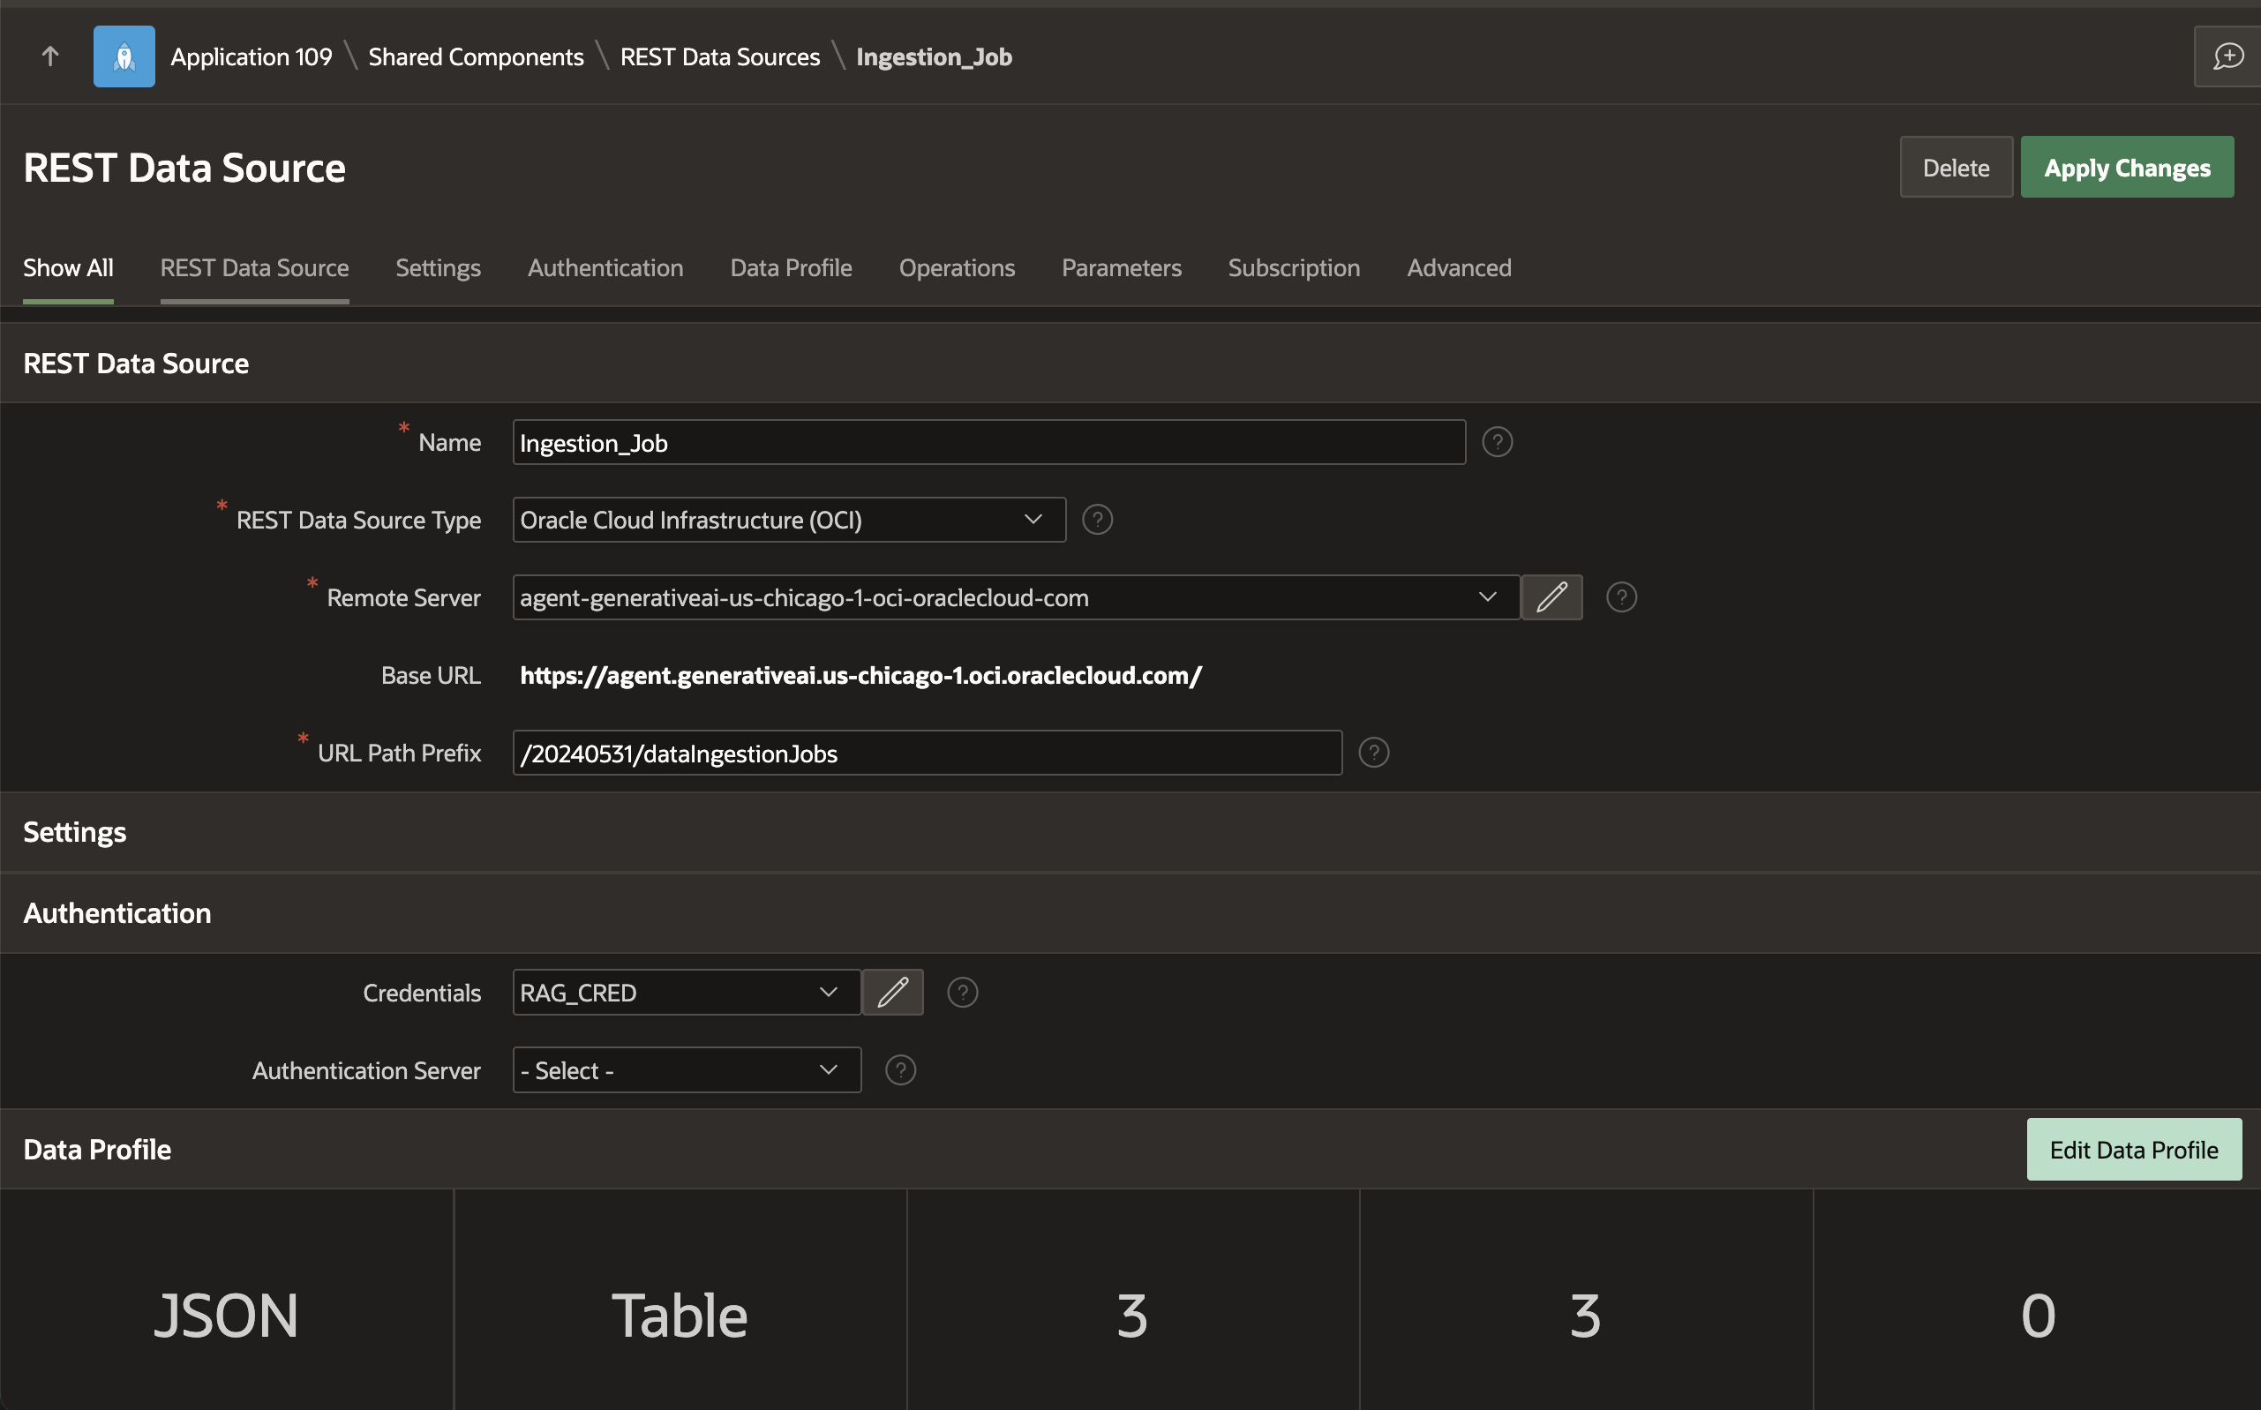Open the feedback comment icon
Image resolution: width=2261 pixels, height=1410 pixels.
(2227, 56)
